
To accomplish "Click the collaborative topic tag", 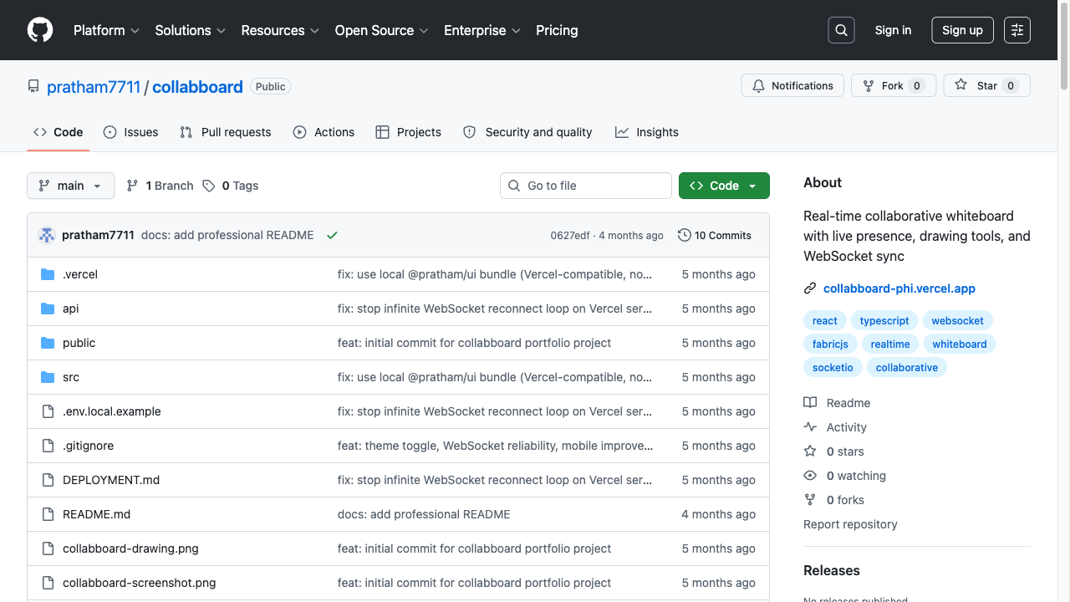I will point(907,368).
